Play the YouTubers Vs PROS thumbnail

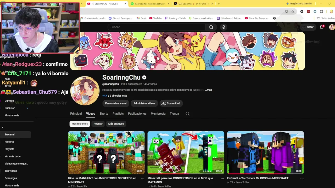click(x=265, y=152)
